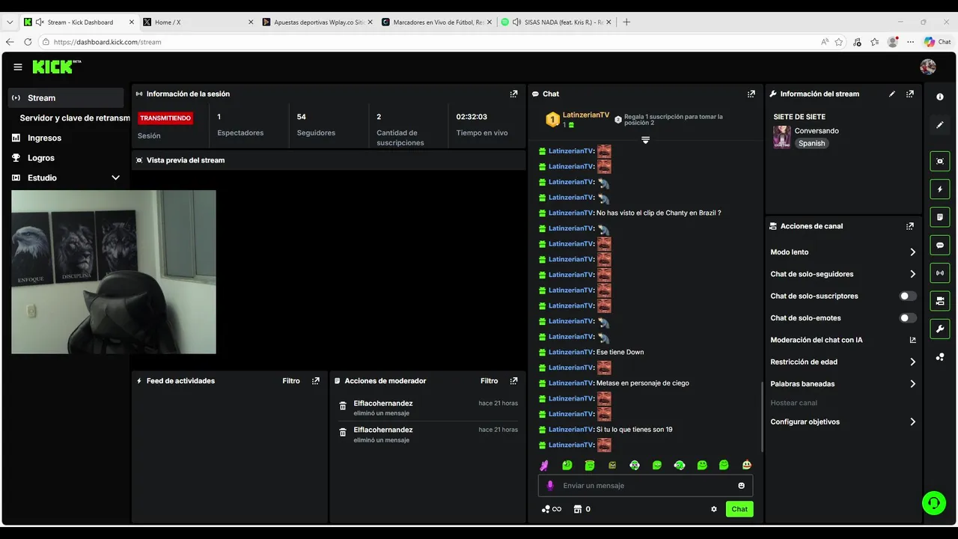
Task: Open the user profile avatar menu
Action: coord(928,67)
